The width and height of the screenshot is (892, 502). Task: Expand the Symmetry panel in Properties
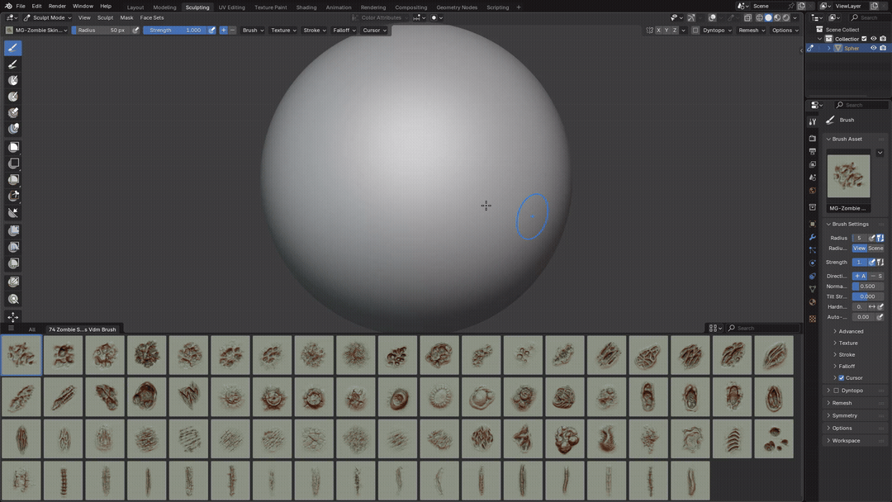[844, 415]
